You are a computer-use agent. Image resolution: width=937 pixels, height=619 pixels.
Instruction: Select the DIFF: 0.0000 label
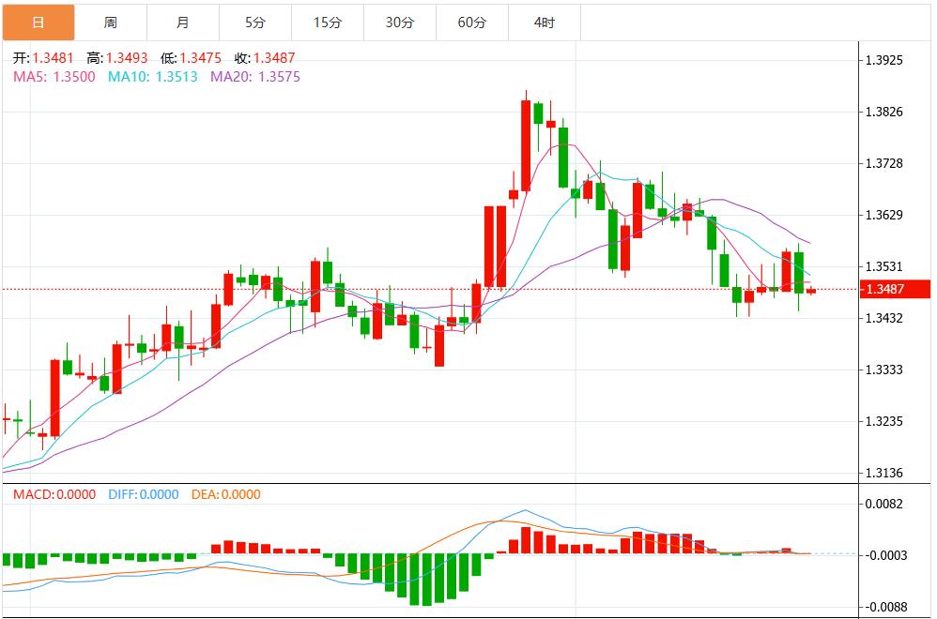[x=143, y=494]
